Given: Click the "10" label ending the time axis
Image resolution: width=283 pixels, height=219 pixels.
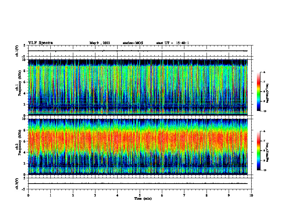Looking at the screenshot, I should (x=251, y=195).
